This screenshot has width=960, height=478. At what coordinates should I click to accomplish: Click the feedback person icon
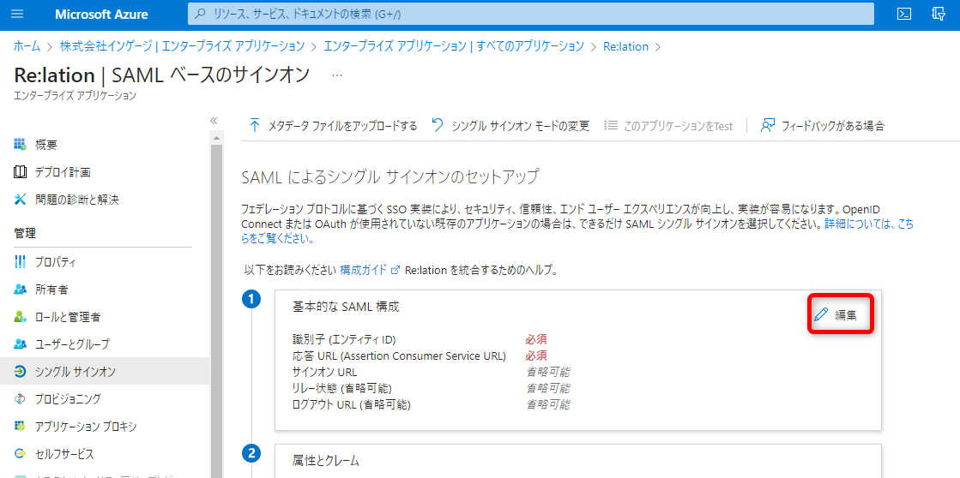click(767, 125)
